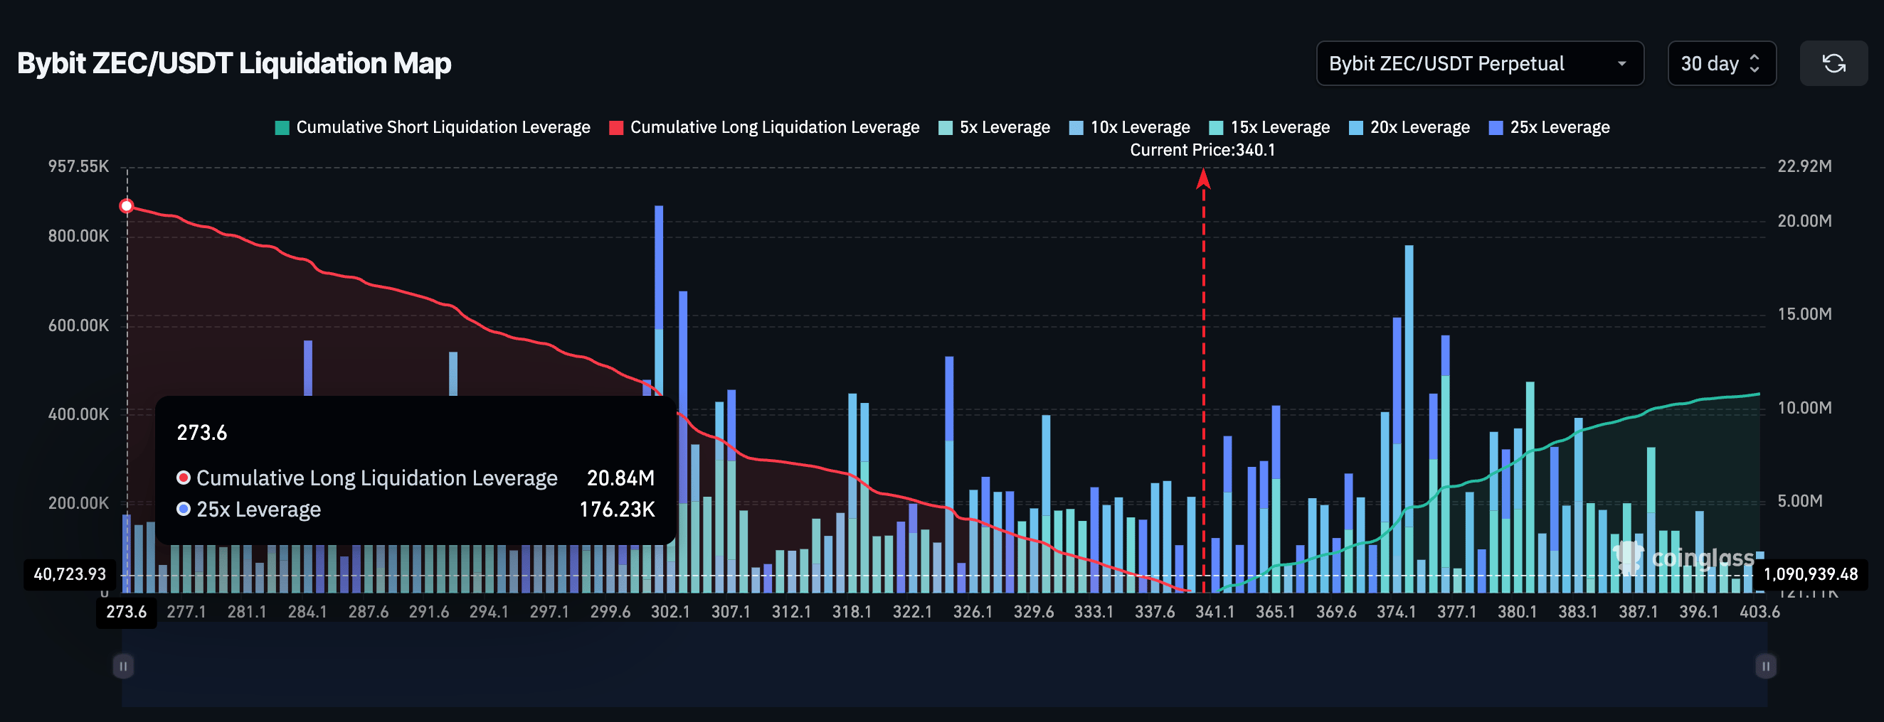Toggle the 20x Leverage series visibility

1409,126
